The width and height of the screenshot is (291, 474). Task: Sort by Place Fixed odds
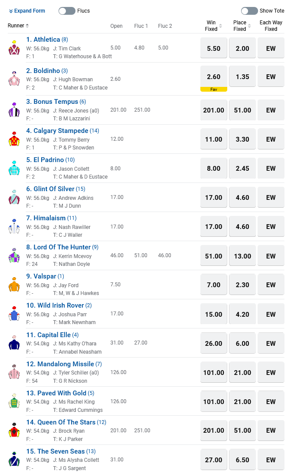pos(249,26)
